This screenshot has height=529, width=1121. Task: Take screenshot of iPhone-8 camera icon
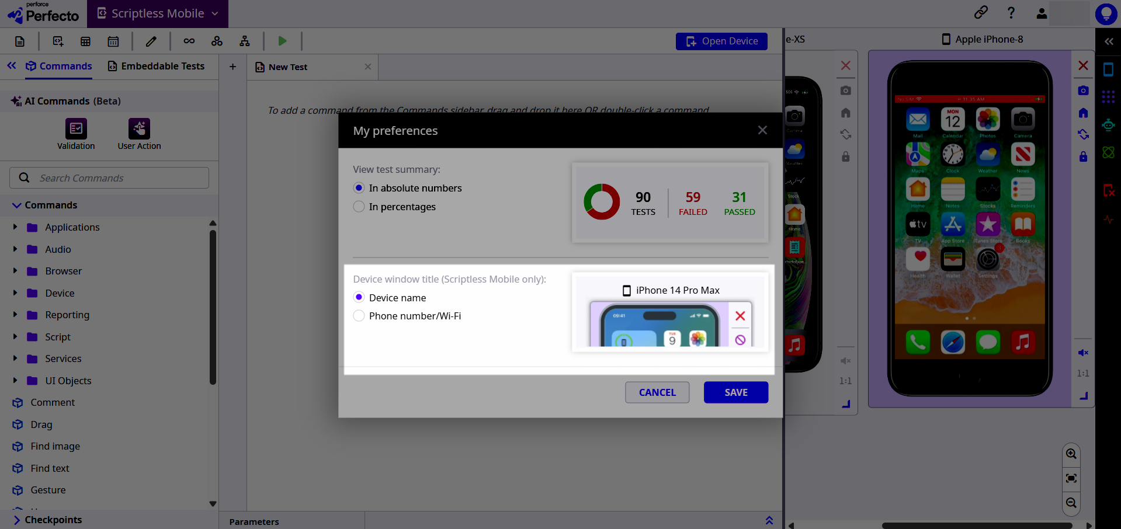(x=1083, y=91)
